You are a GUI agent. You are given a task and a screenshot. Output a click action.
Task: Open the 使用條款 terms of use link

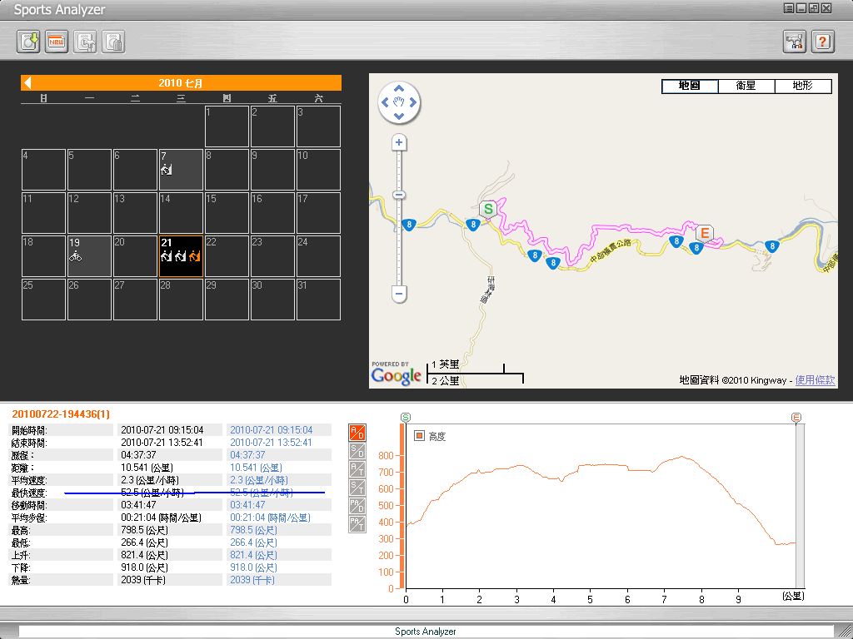(815, 379)
